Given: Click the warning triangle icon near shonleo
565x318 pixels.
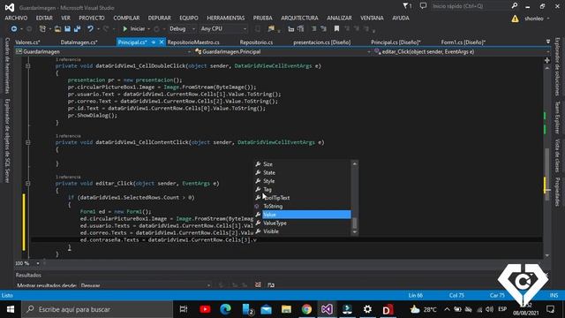Looking at the screenshot, I should coord(515,19).
